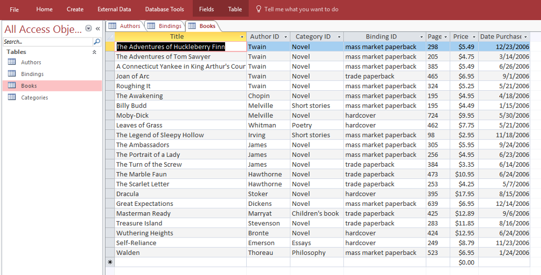The height and width of the screenshot is (275, 541).
Task: Click the Price column header
Action: coord(460,36)
